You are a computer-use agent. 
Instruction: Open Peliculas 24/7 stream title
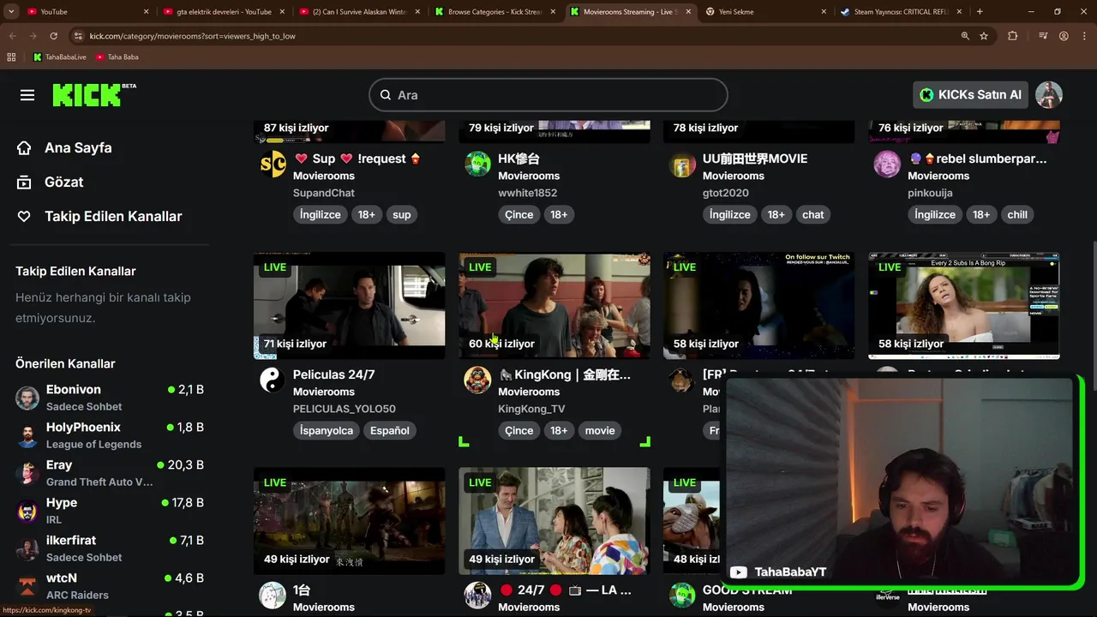click(x=334, y=374)
